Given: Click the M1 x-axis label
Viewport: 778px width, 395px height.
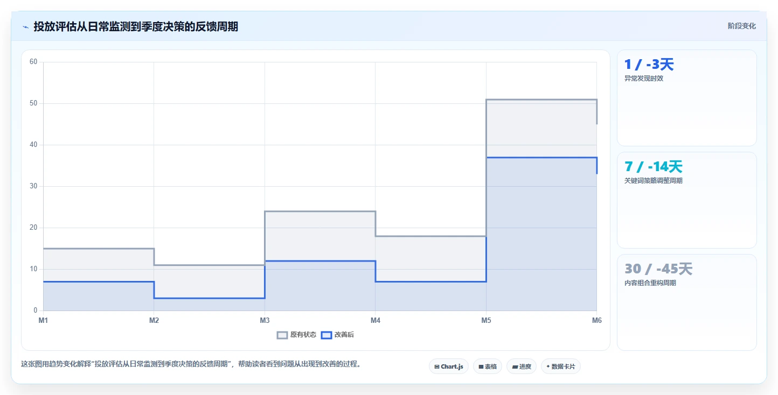Looking at the screenshot, I should click(x=43, y=321).
